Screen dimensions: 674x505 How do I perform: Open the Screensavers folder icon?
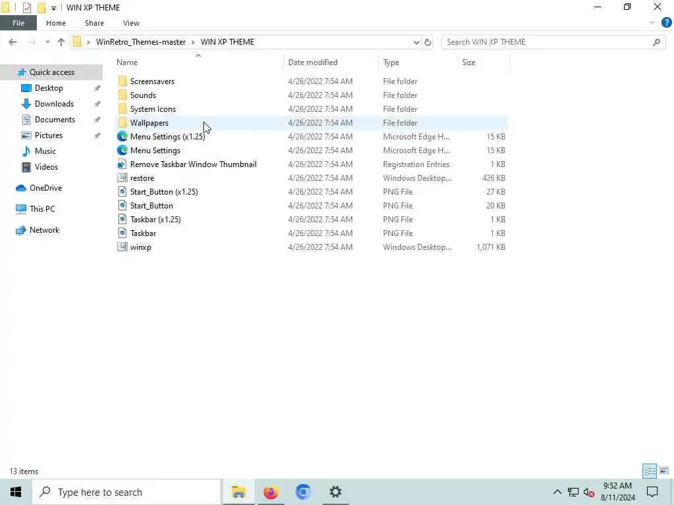122,81
